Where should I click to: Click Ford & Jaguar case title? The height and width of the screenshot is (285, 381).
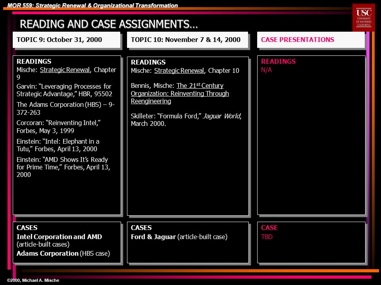(x=153, y=237)
